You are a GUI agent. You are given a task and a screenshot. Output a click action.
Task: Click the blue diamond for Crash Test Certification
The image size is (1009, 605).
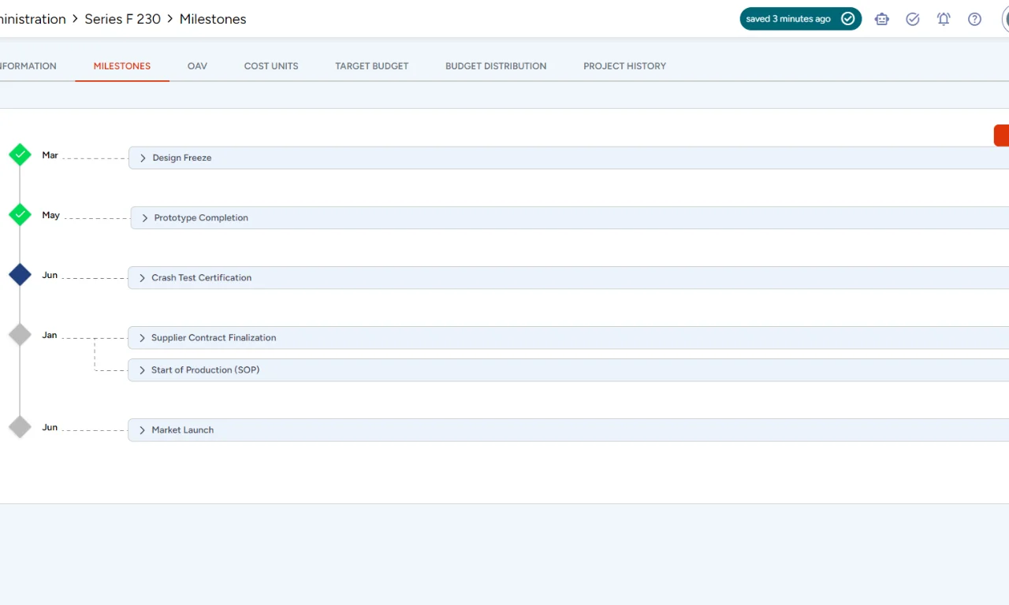[20, 274]
